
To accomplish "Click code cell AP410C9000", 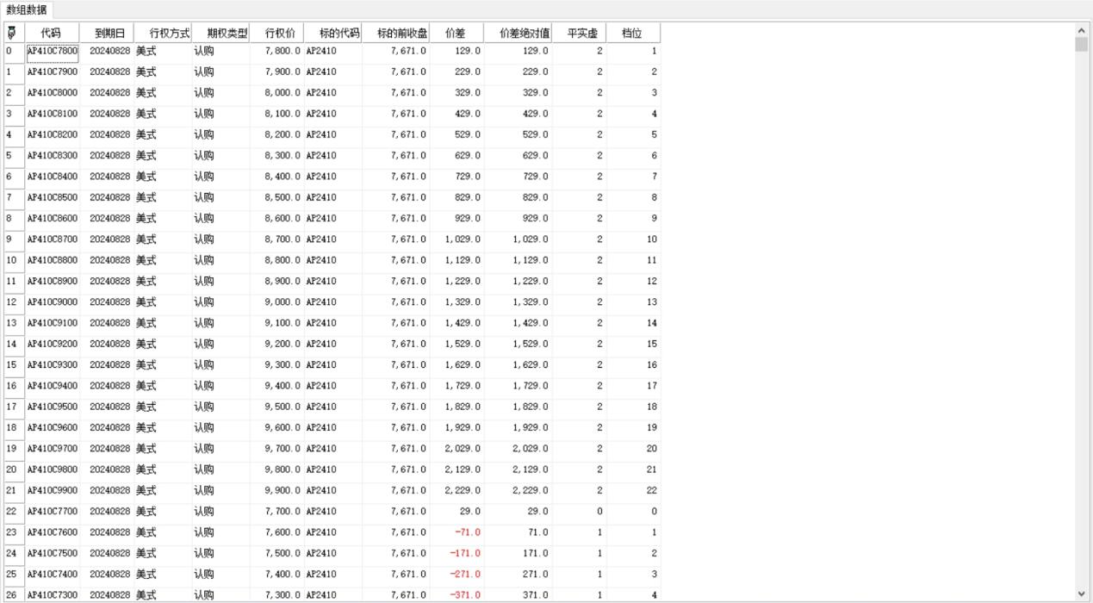I will click(53, 302).
